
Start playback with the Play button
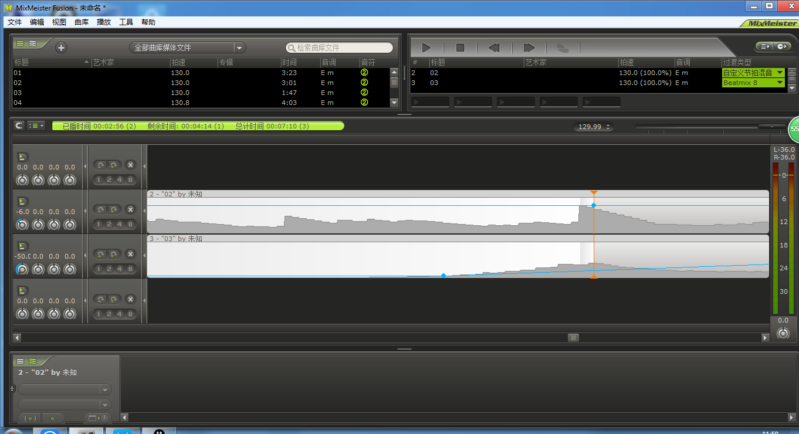(x=426, y=48)
